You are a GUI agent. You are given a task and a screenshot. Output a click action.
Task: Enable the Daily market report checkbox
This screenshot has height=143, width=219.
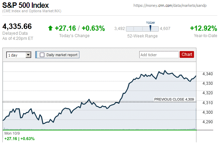tap(42, 54)
